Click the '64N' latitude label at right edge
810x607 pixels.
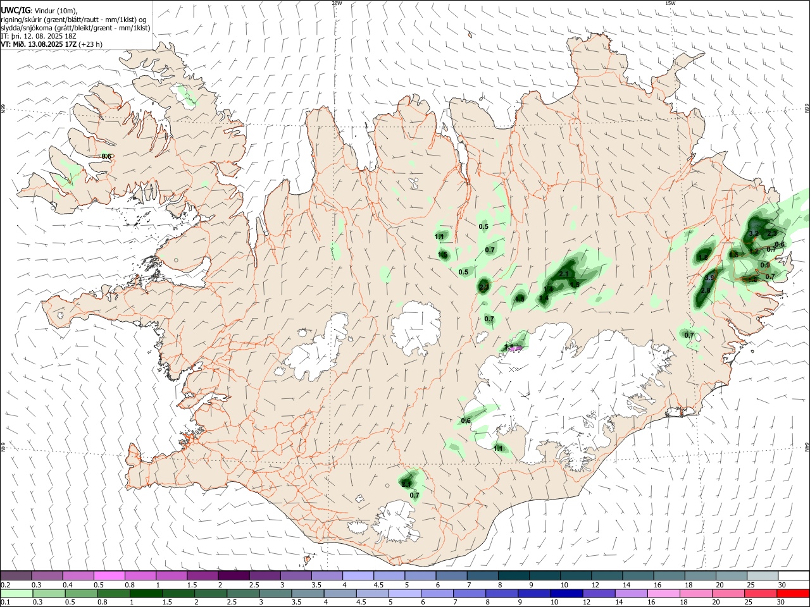pyautogui.click(x=807, y=447)
